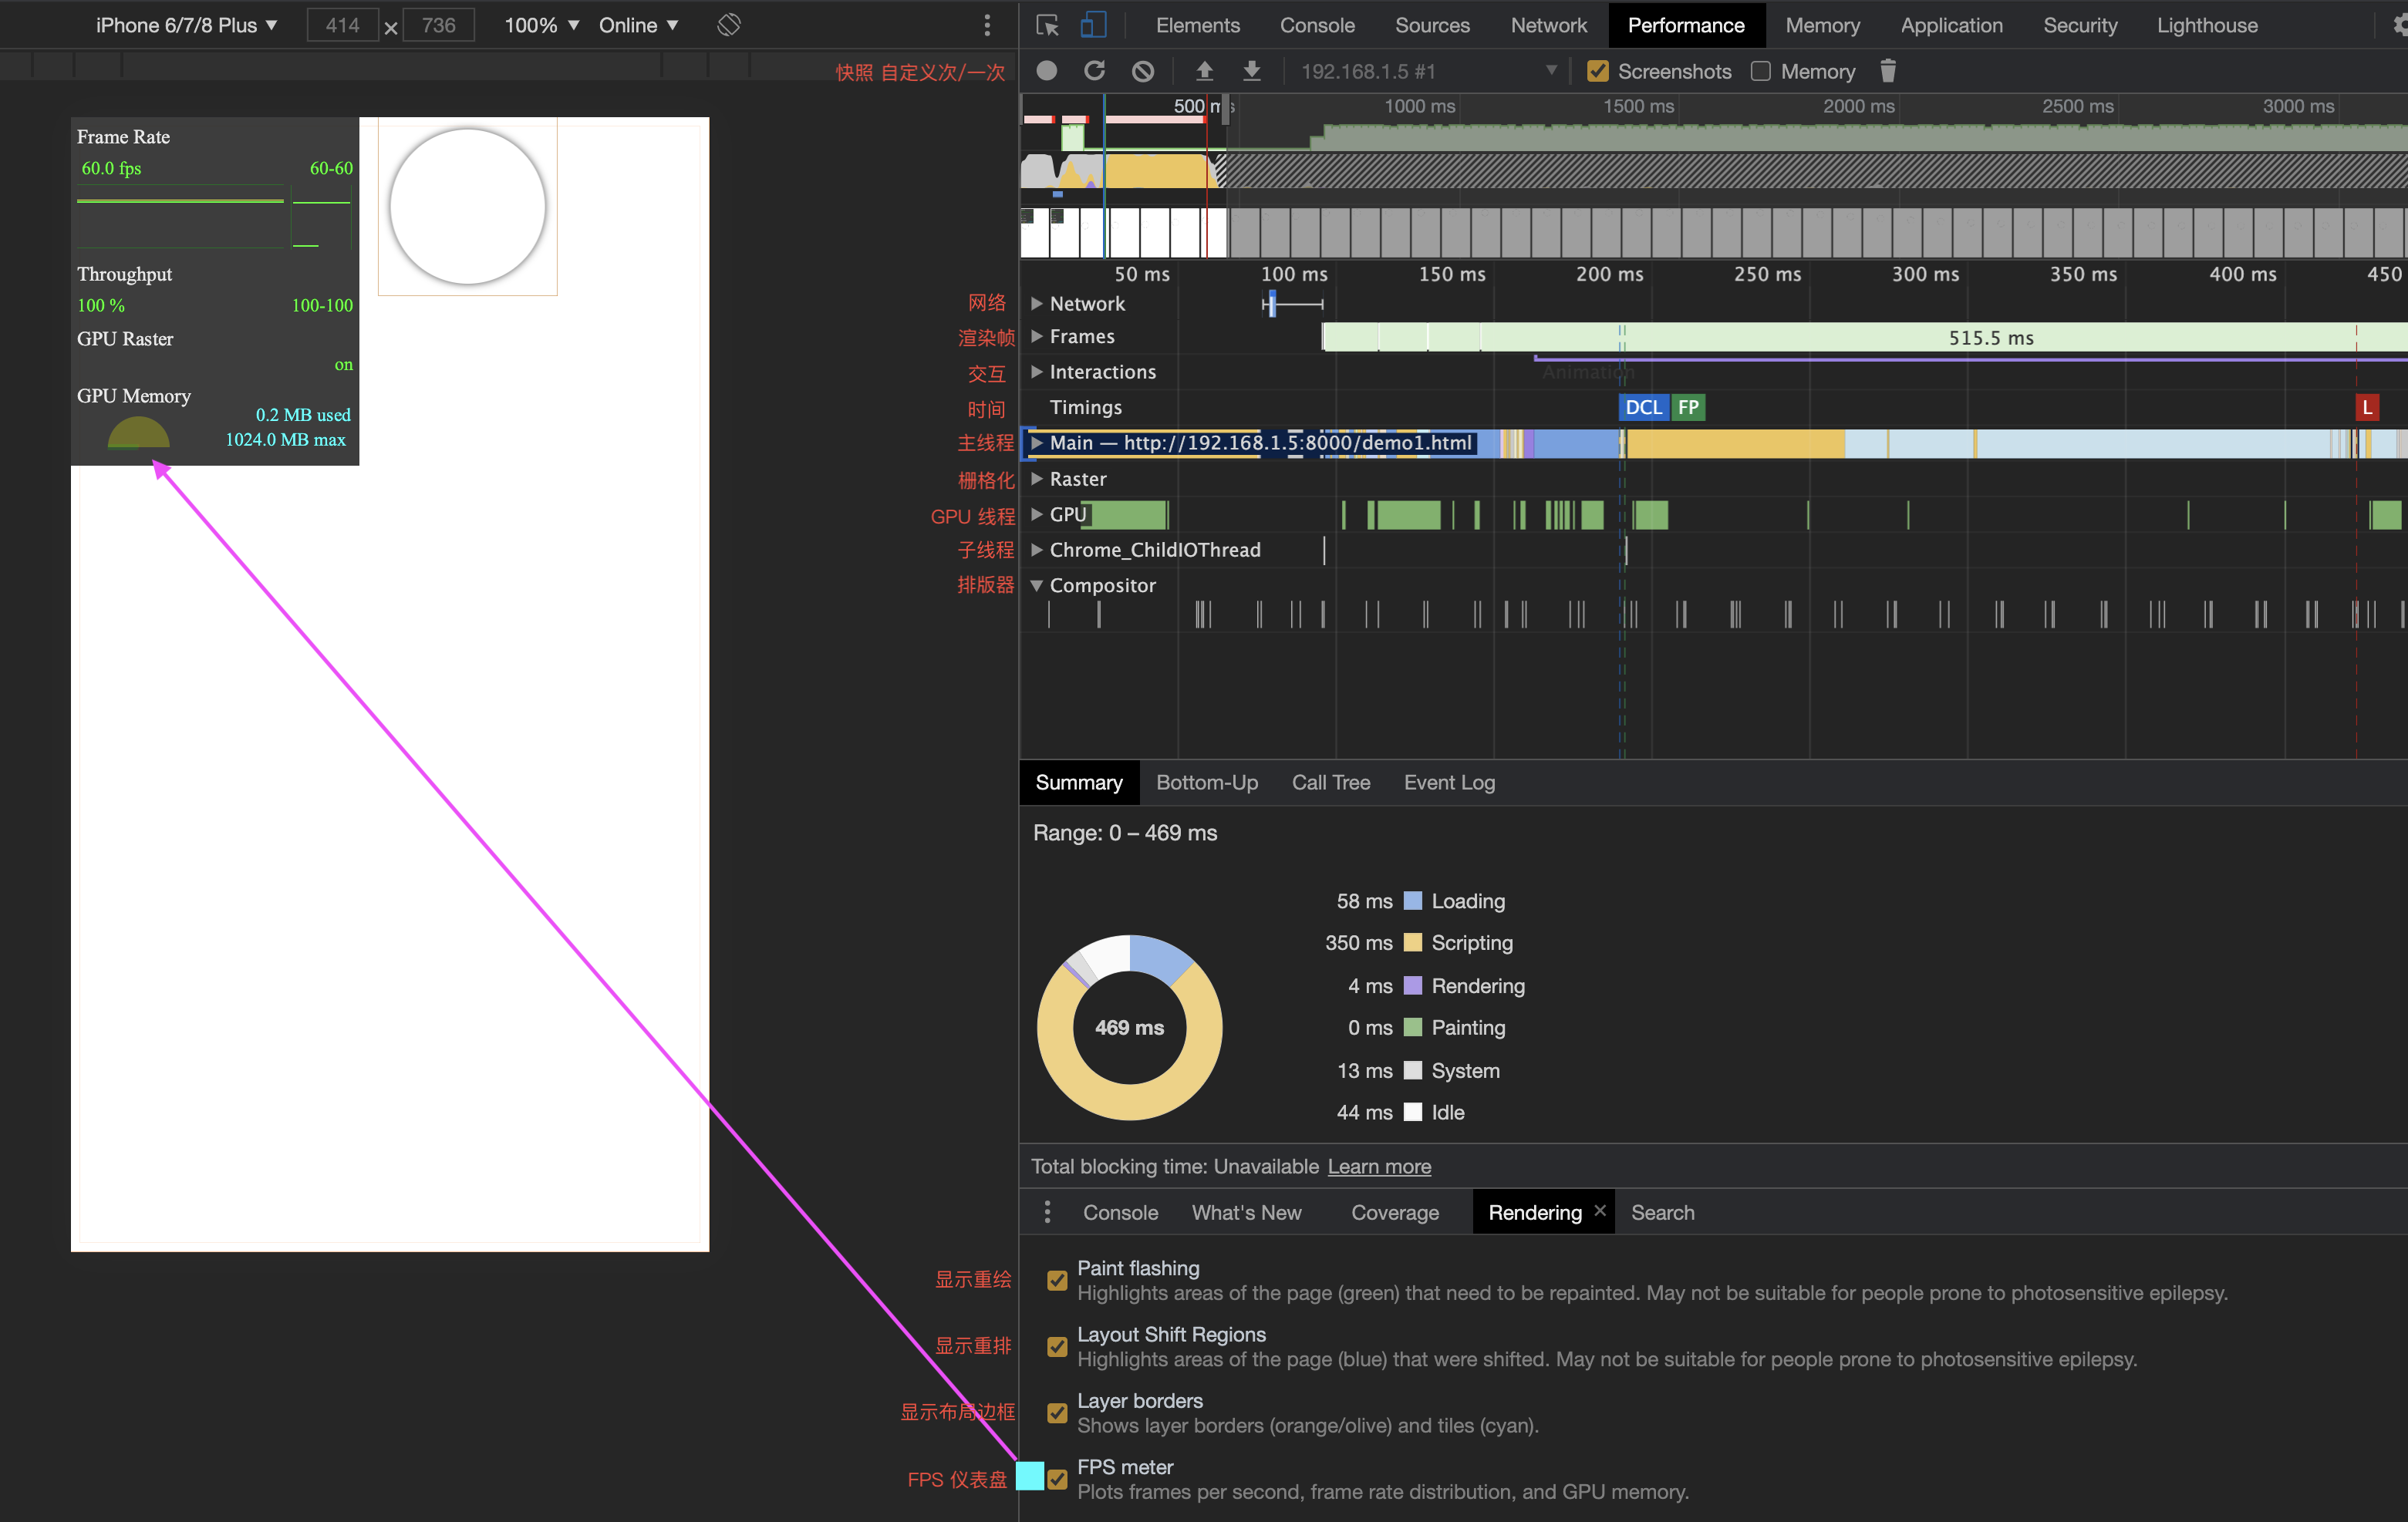Click the Main thread track in timeline
This screenshot has width=2408, height=1522.
click(1250, 443)
